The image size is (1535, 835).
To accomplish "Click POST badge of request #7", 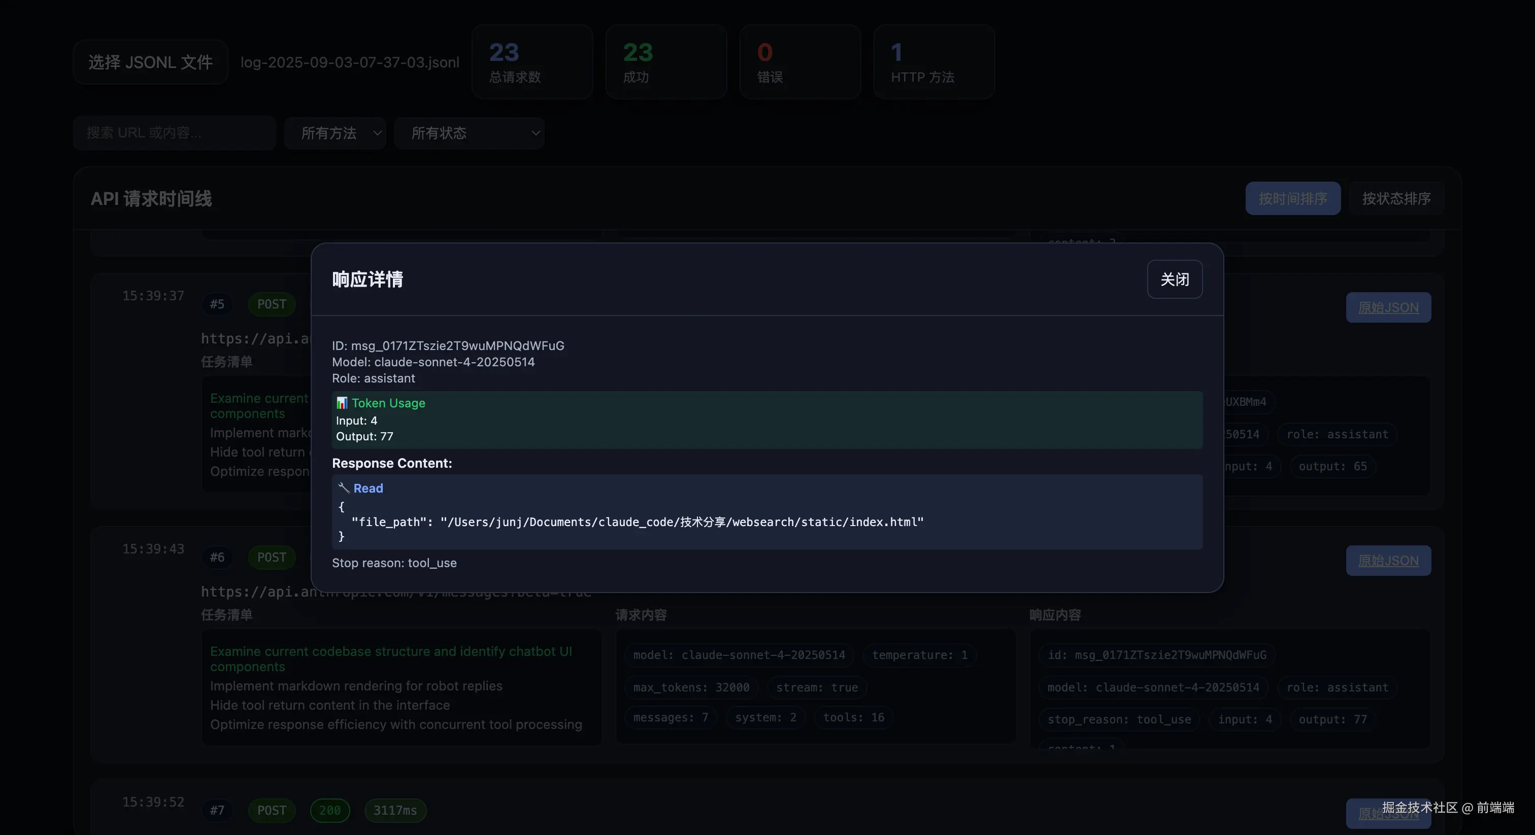I will click(x=272, y=811).
